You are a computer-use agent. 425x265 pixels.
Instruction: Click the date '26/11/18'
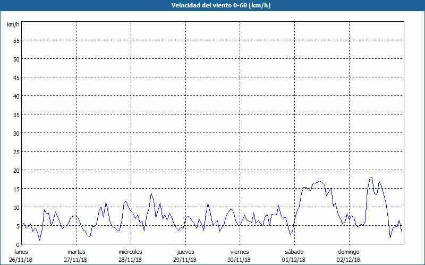click(21, 260)
